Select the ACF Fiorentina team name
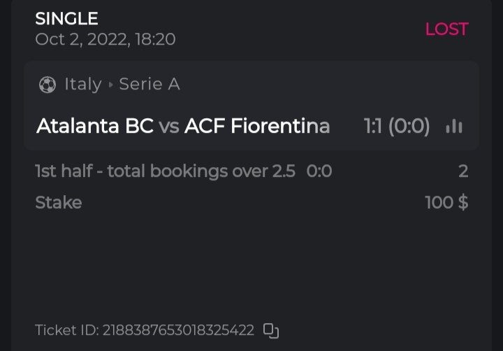 (x=257, y=127)
